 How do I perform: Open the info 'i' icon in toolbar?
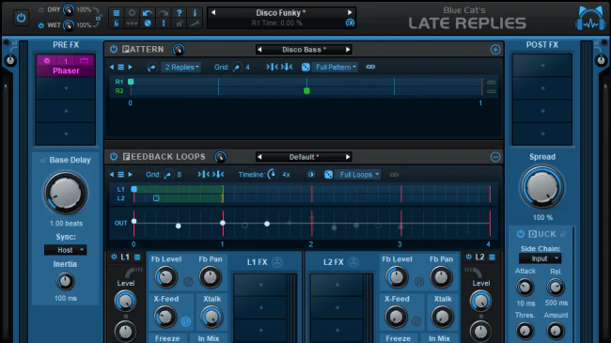pyautogui.click(x=195, y=13)
